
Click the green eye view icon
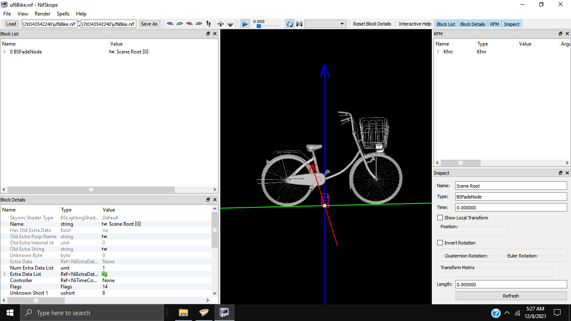pos(179,24)
